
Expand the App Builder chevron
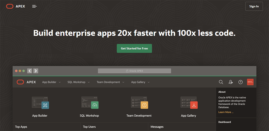click(x=60, y=82)
